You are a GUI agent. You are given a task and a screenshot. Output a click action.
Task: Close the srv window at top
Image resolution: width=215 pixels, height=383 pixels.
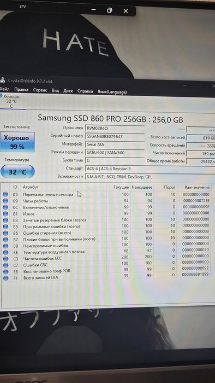[x=126, y=11]
